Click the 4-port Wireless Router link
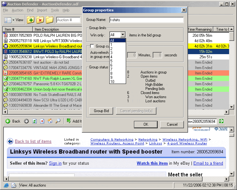This screenshot has width=237, height=190. click(187, 143)
